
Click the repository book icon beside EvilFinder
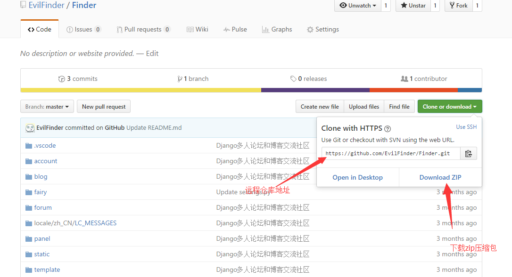[23, 5]
